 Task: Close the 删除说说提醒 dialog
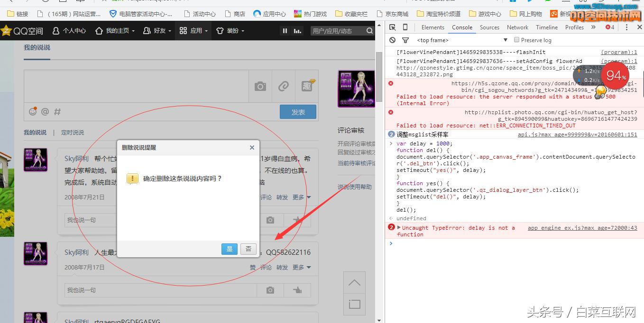pos(252,148)
